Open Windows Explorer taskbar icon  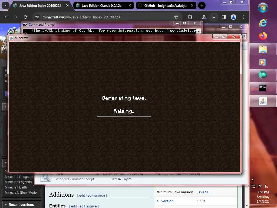pos(263,49)
